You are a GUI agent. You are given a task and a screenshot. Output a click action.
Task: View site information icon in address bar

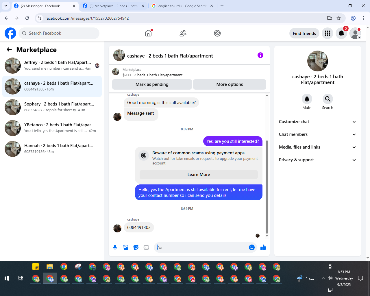click(40, 18)
